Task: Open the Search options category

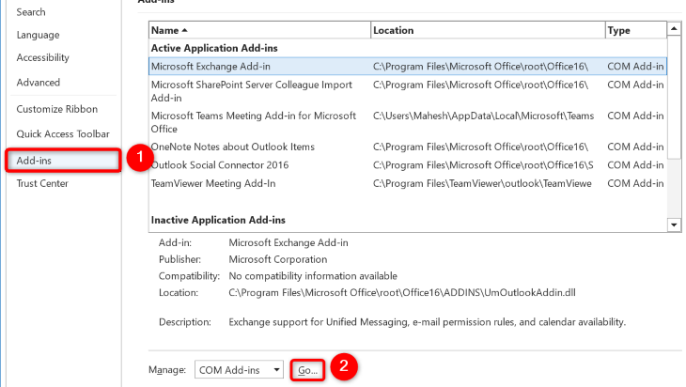Action: (x=31, y=12)
